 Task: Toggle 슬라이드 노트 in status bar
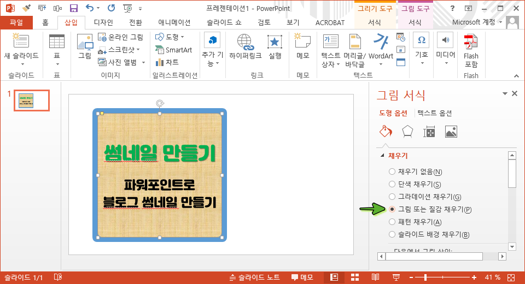pyautogui.click(x=255, y=277)
